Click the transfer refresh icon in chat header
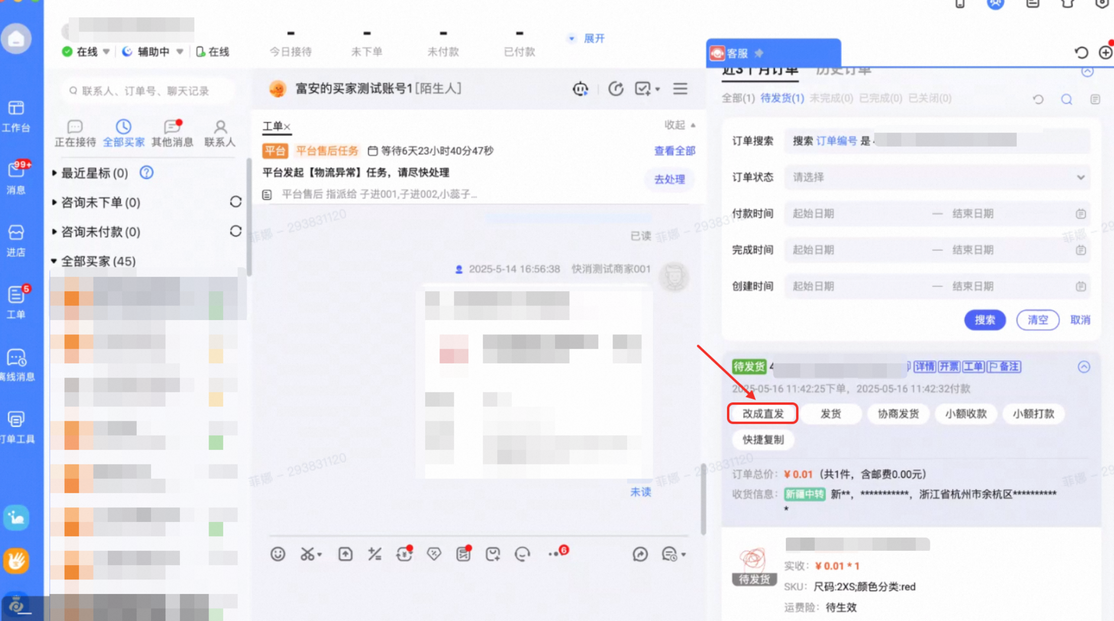 pyautogui.click(x=615, y=89)
